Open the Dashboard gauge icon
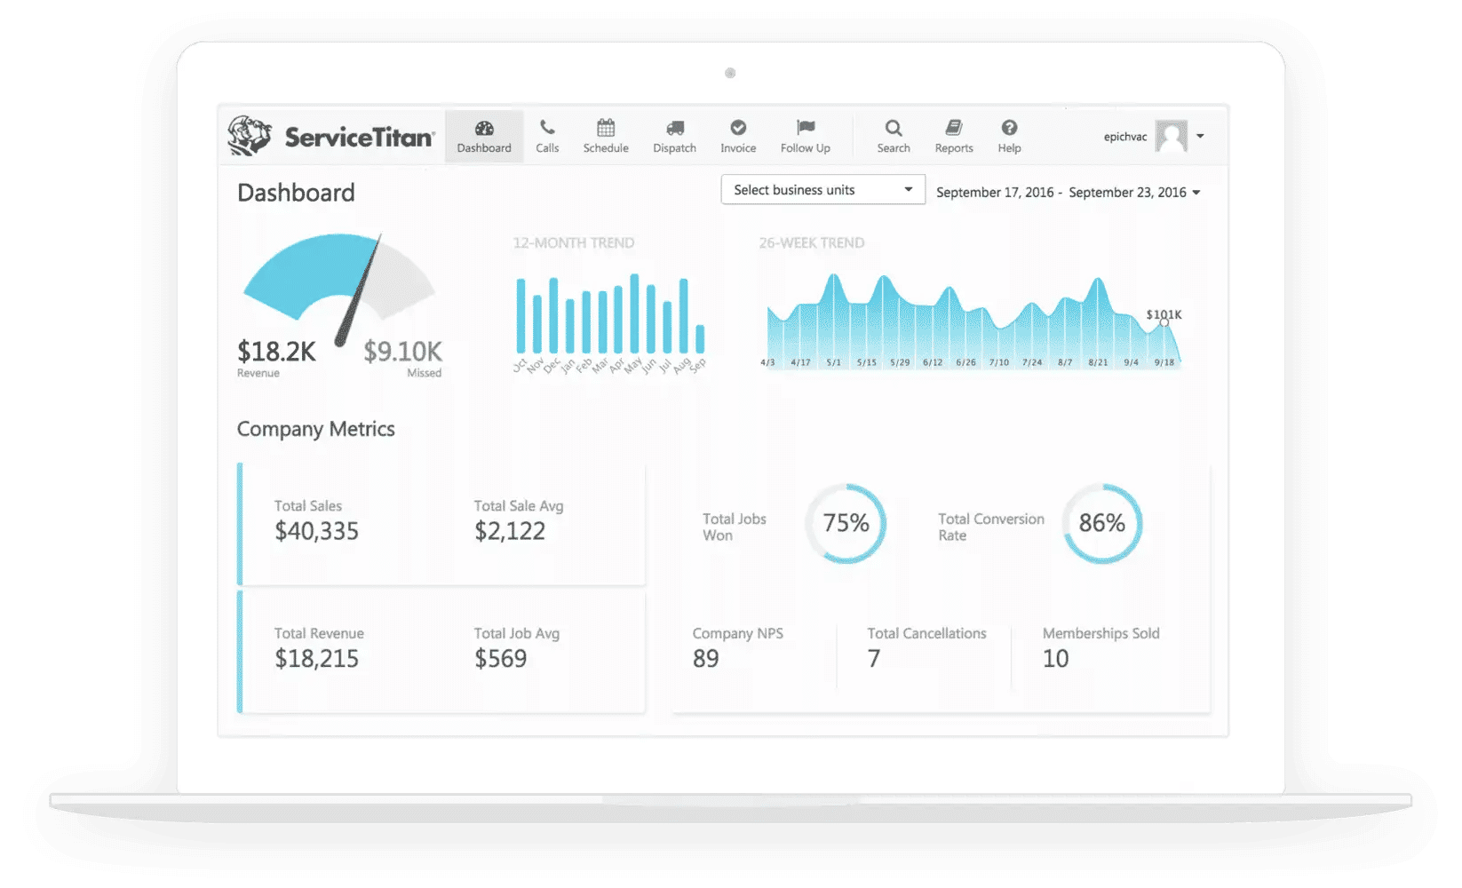 click(484, 128)
